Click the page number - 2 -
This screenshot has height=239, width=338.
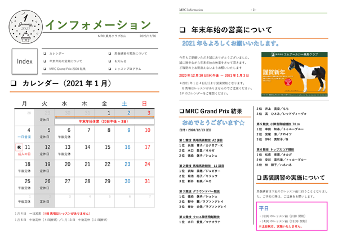click(253, 10)
